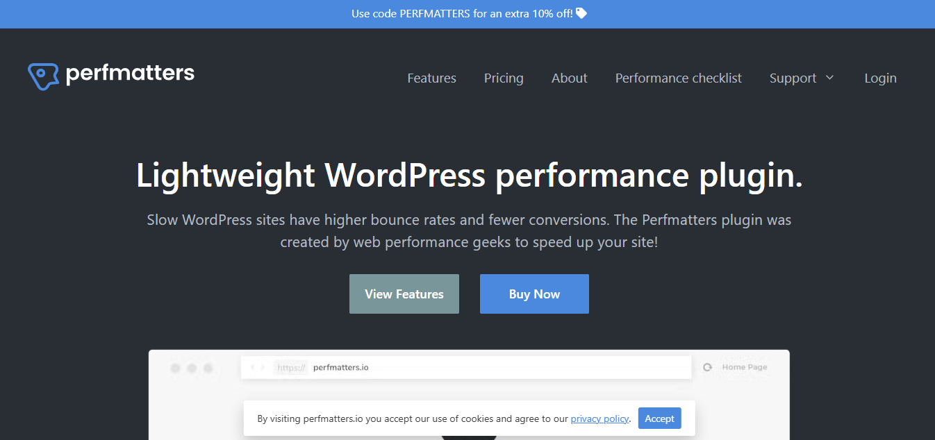The width and height of the screenshot is (935, 440).
Task: Click the PERFMATTERS promo code banner
Action: 467,14
